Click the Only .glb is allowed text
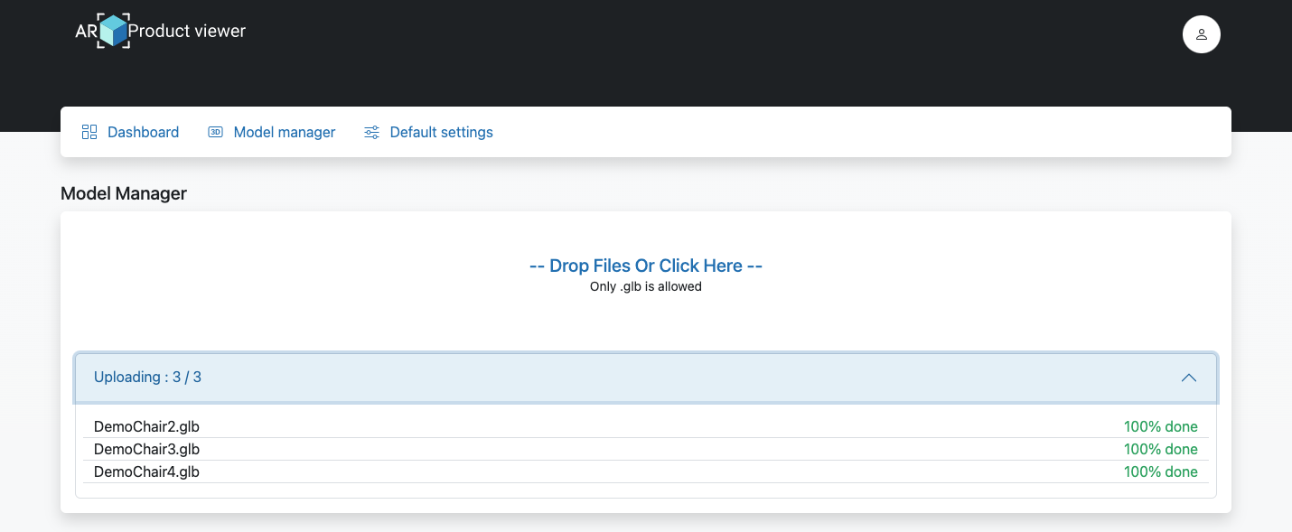 [x=645, y=286]
